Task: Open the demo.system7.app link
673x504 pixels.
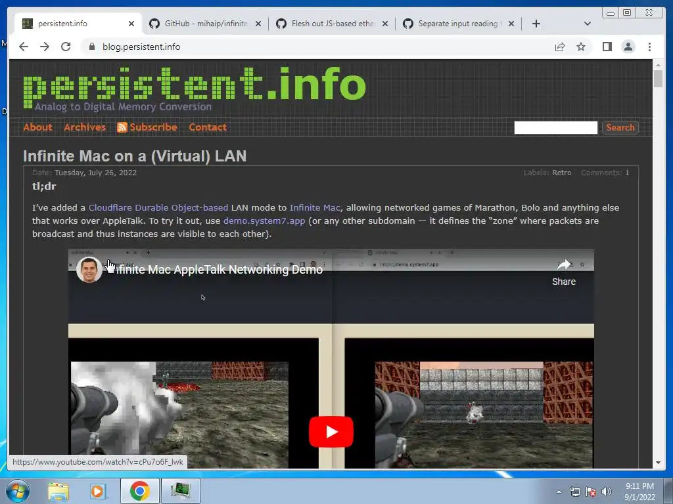Action: (x=264, y=220)
